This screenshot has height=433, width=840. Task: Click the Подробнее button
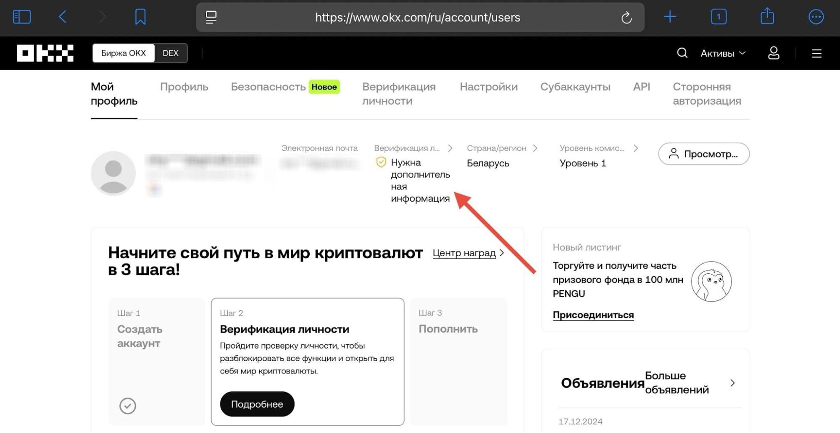tap(257, 404)
